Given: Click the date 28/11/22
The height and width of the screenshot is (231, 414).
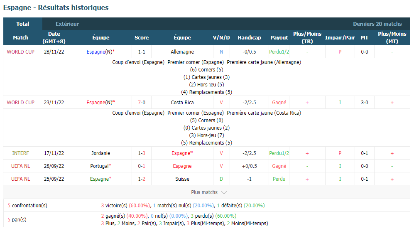Looking at the screenshot, I should pos(54,52).
